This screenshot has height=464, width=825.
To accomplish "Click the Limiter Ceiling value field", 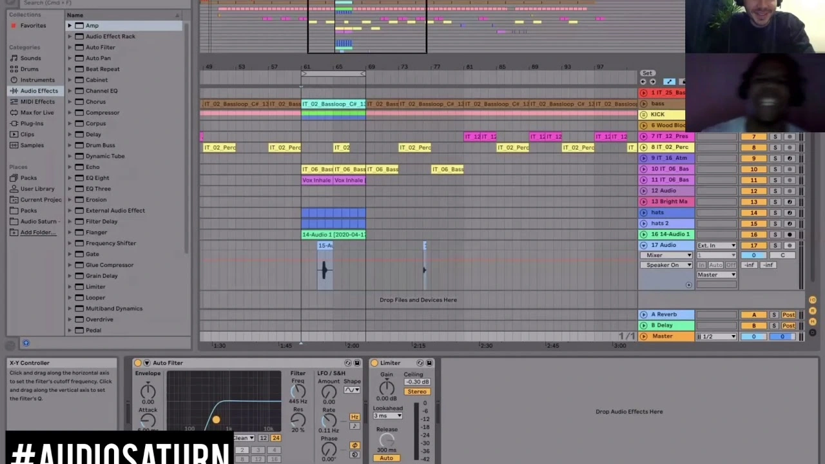I will coord(417,382).
